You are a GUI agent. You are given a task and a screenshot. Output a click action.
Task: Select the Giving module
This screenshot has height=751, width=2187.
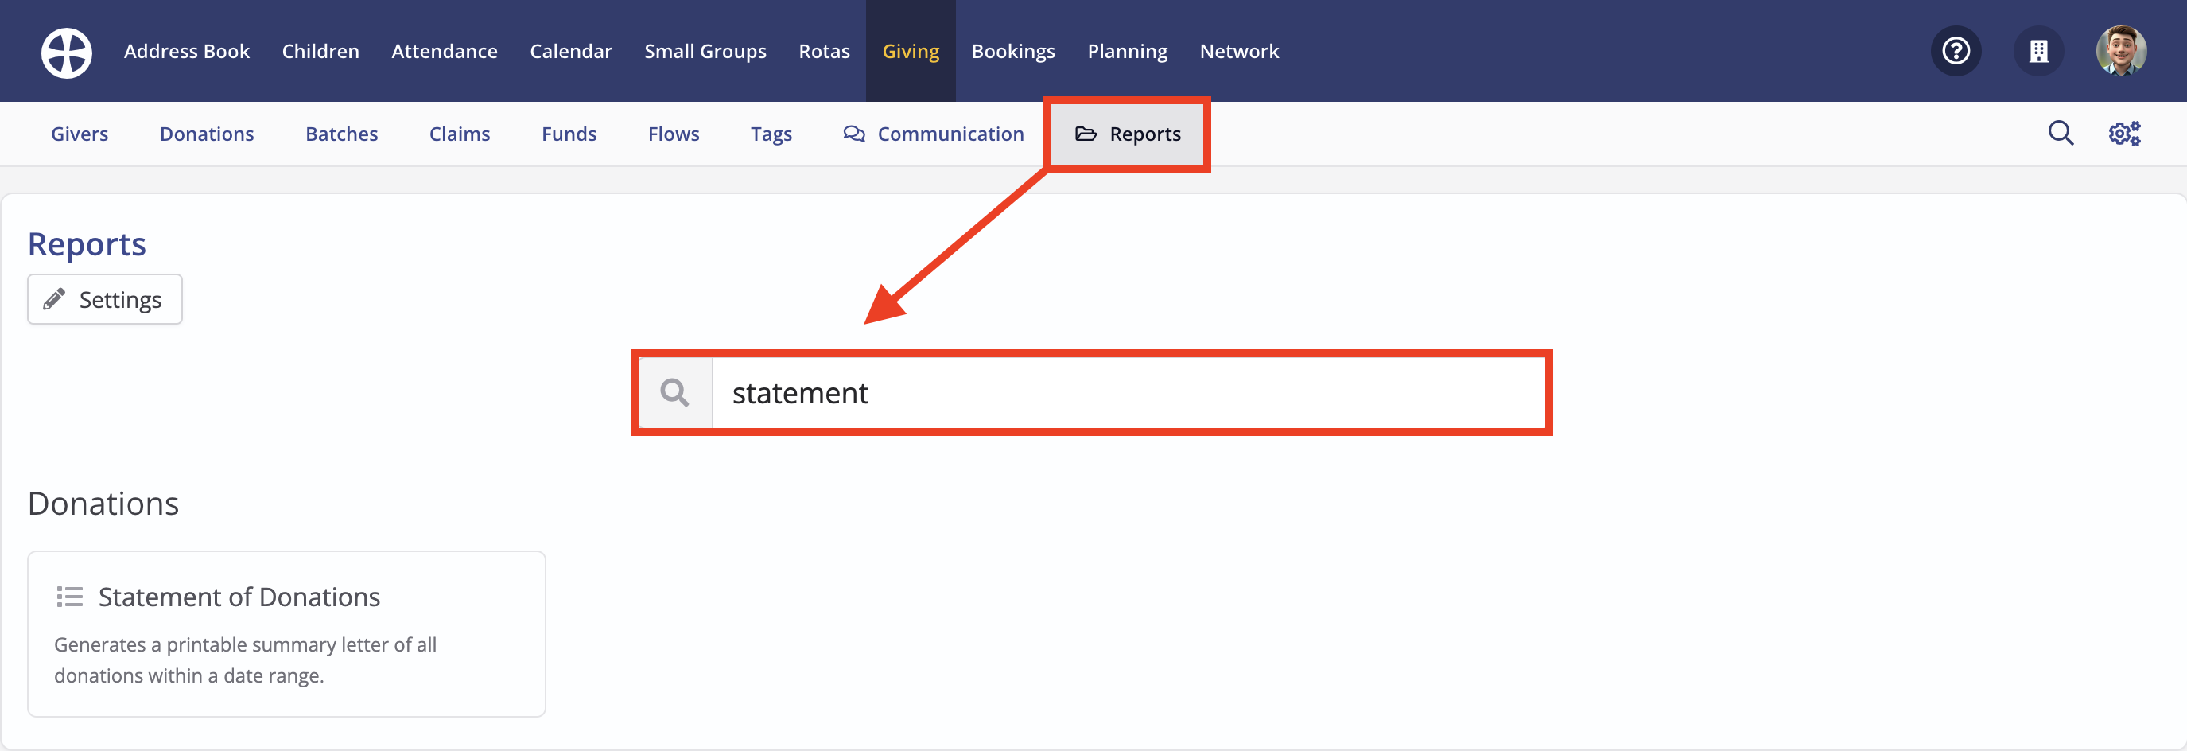point(910,51)
